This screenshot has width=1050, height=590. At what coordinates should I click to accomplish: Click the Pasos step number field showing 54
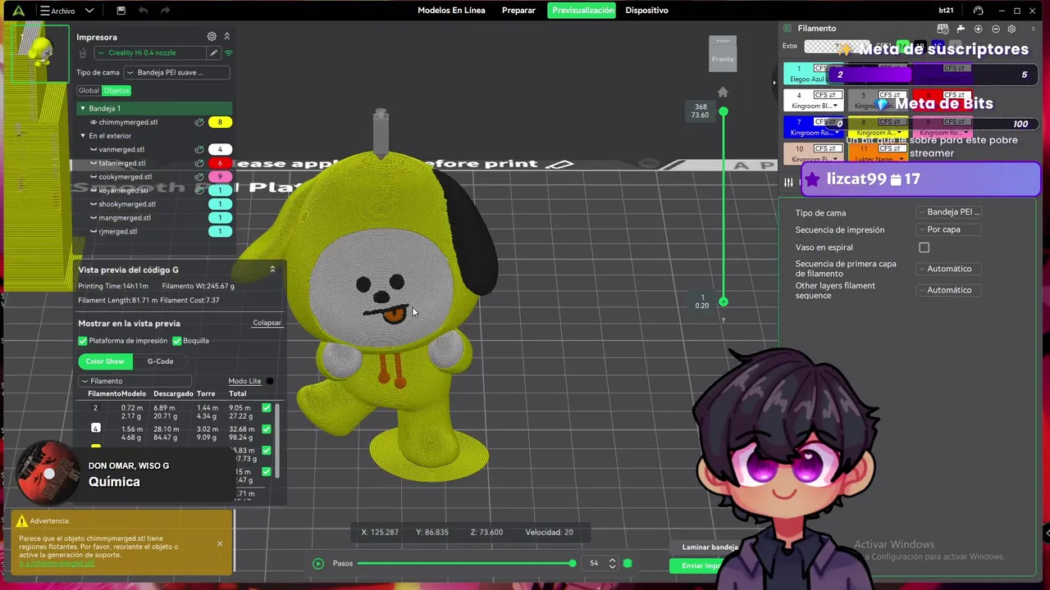[596, 563]
